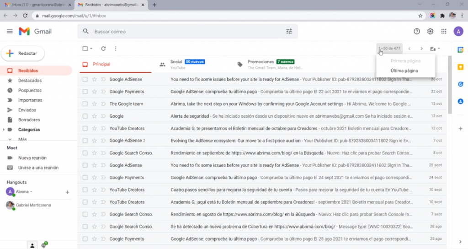Open the browser extensions puzzle icon

[442, 16]
